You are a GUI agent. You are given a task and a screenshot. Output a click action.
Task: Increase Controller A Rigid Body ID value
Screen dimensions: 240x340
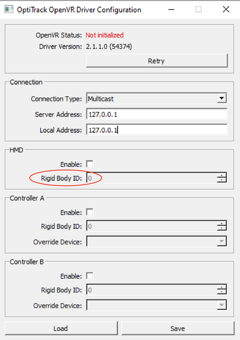coord(222,224)
